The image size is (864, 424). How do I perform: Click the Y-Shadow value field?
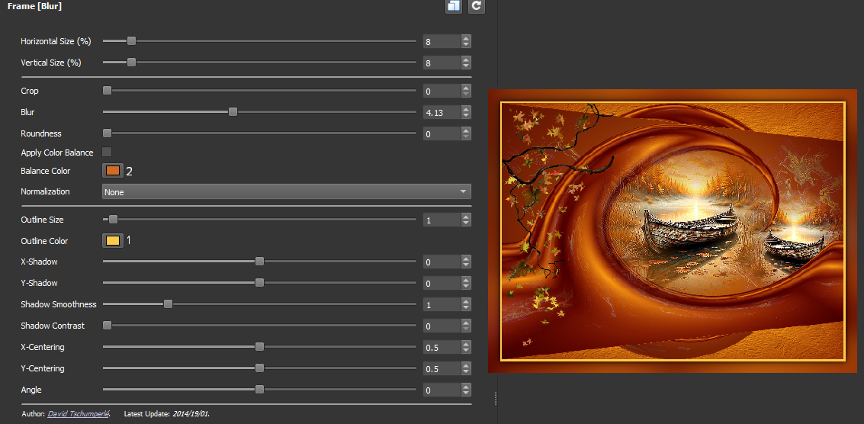pyautogui.click(x=442, y=284)
